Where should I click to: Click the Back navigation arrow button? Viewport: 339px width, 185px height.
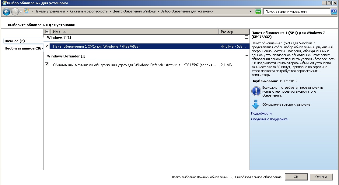pos(6,12)
